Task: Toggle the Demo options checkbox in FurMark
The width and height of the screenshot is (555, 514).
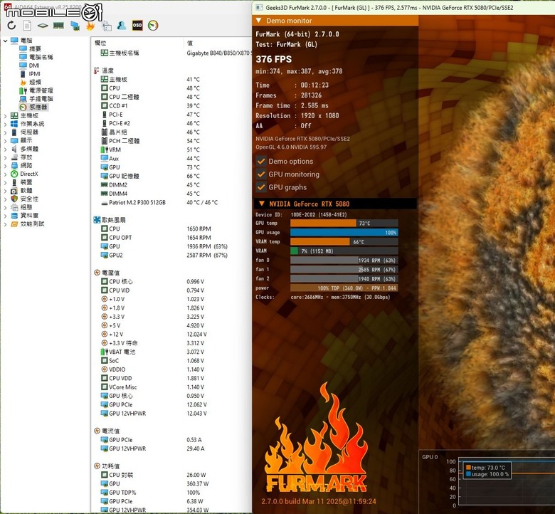Action: coord(261,161)
